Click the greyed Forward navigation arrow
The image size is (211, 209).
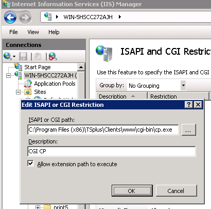(x=25, y=18)
